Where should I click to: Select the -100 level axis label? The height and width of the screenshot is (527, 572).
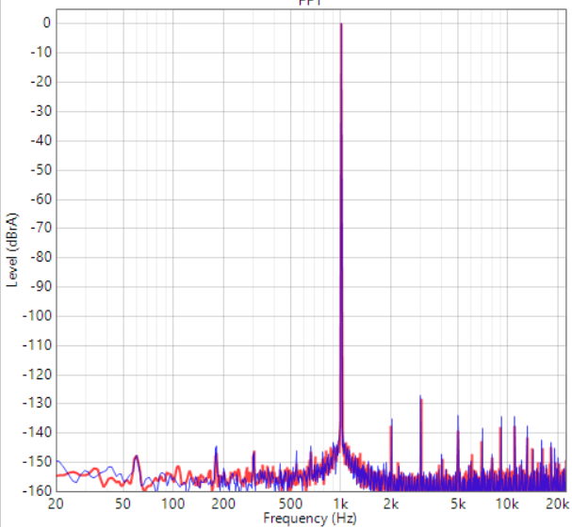point(37,316)
